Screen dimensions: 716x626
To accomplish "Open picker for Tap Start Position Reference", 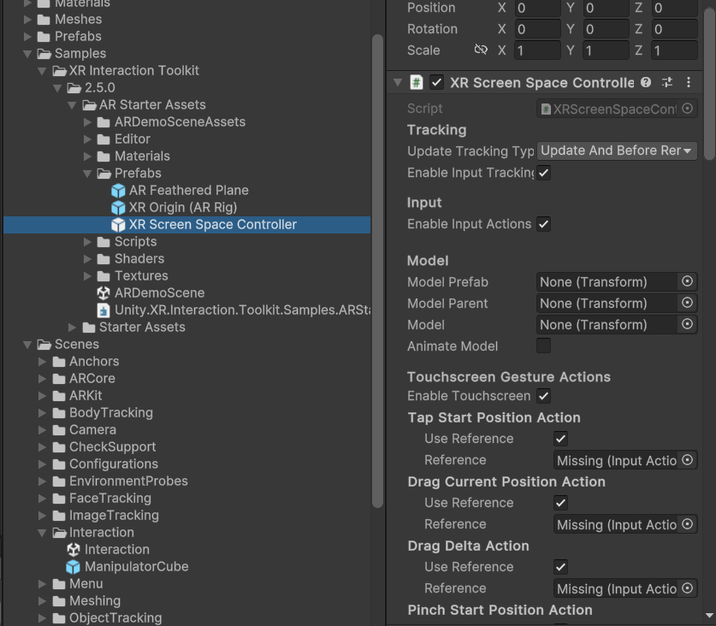I will click(687, 460).
